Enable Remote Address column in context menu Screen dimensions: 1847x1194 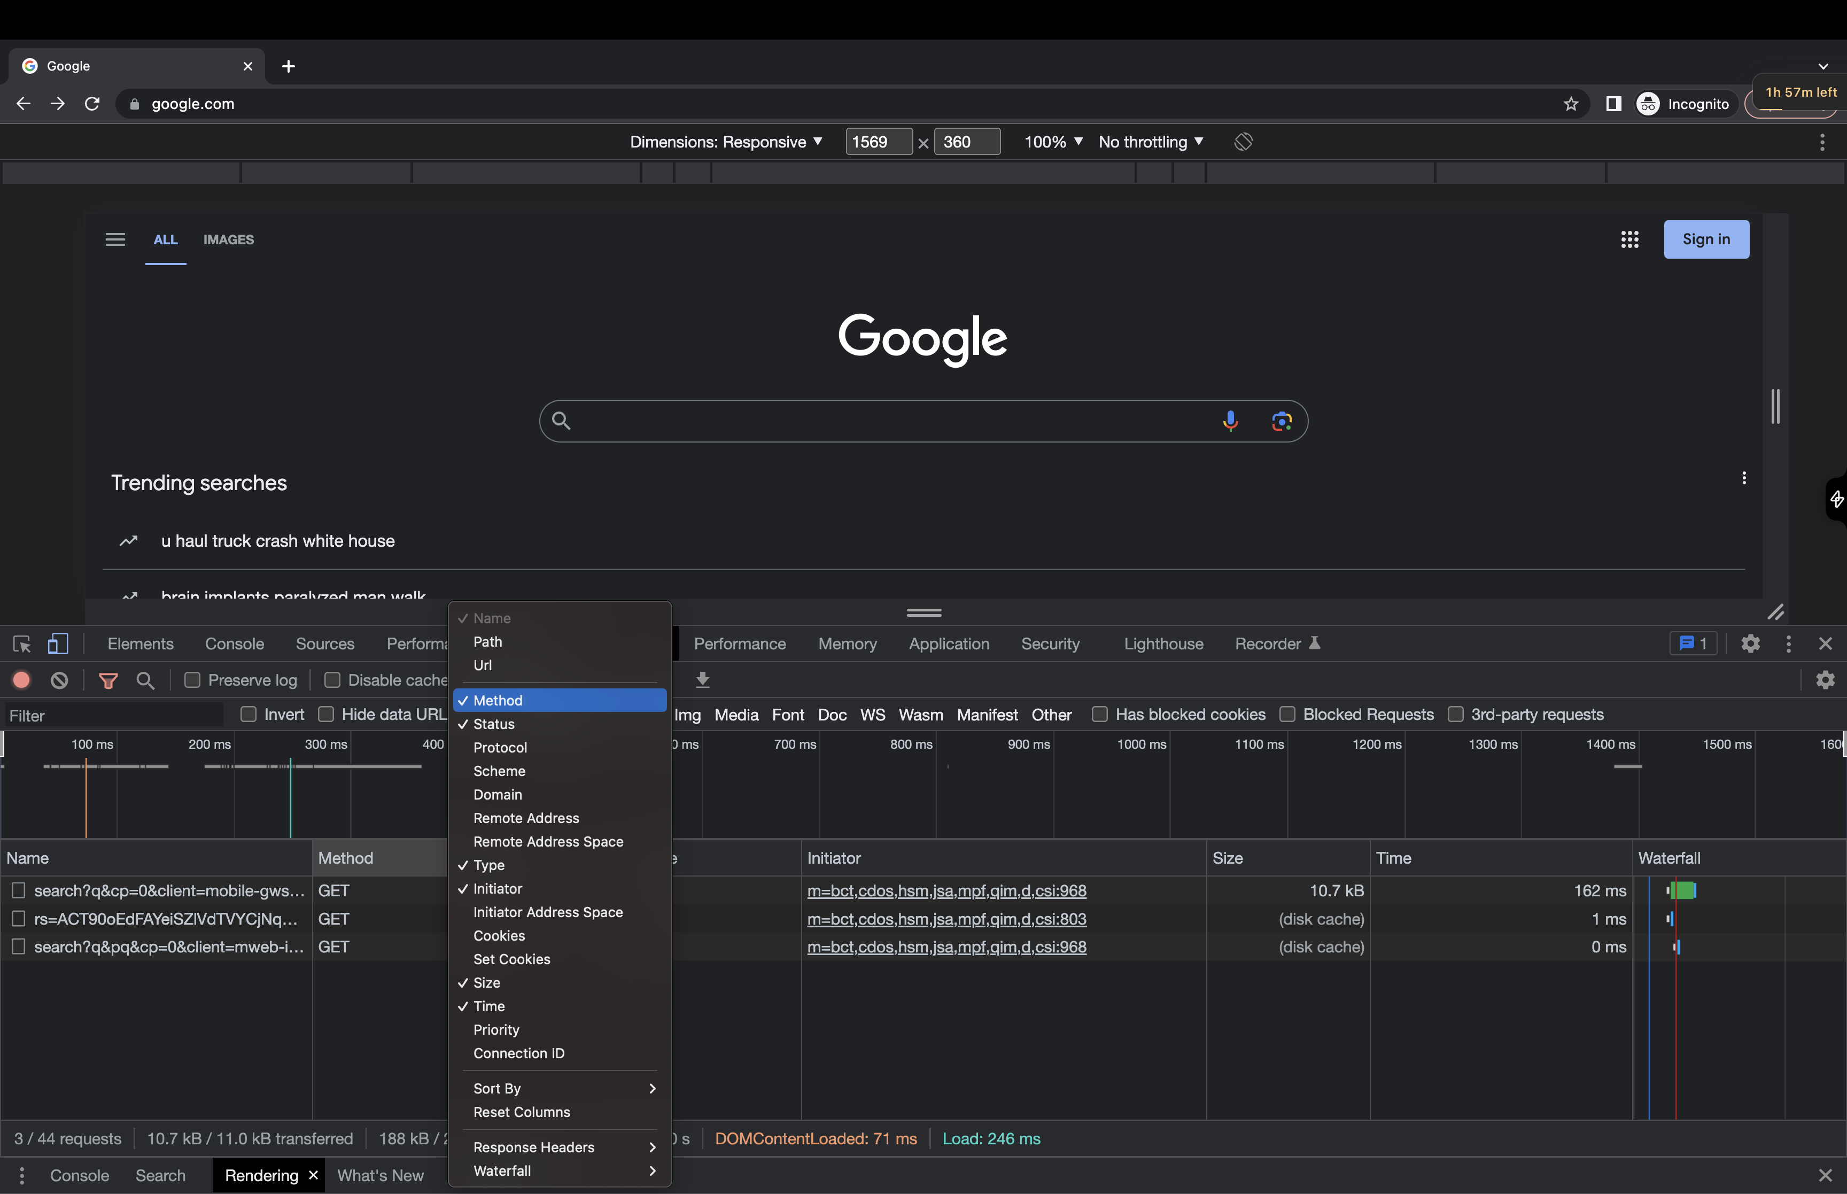[560, 818]
